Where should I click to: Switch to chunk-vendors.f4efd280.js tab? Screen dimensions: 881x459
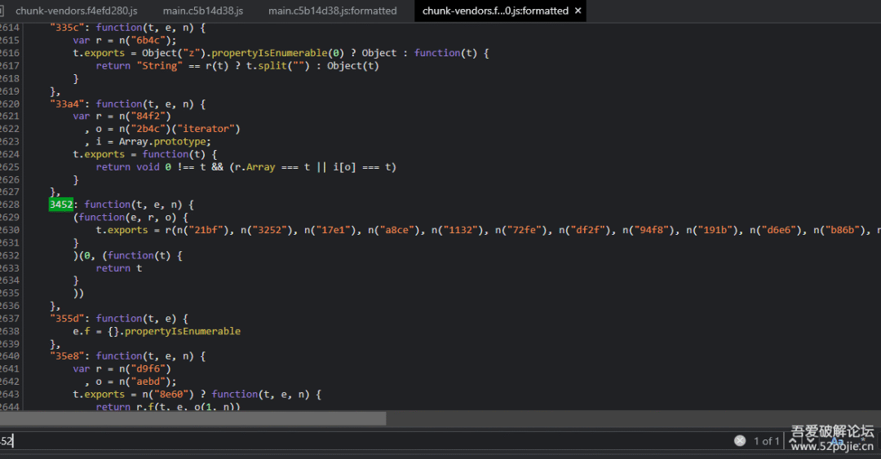click(x=76, y=11)
